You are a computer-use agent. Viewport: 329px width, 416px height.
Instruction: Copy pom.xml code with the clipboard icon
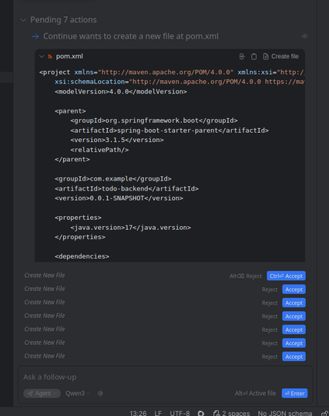tap(253, 56)
